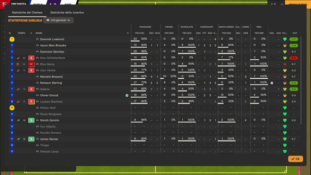Click profile icon next to Thiago

(x=37, y=145)
